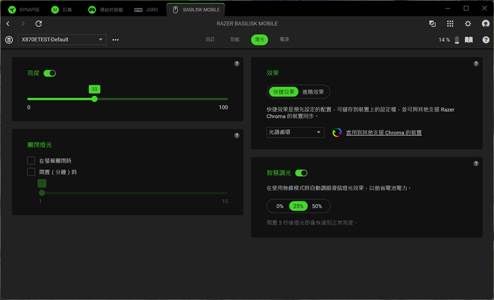494x300 pixels.
Task: Close the Razer Synapse window
Action: 484,8
